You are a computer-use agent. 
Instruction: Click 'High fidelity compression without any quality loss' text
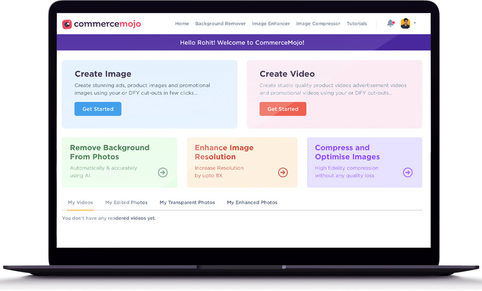[x=346, y=172]
